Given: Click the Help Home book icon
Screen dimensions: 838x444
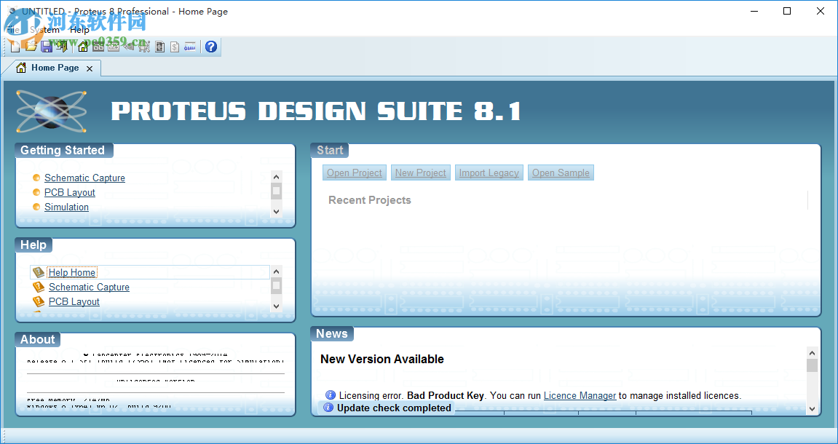Looking at the screenshot, I should click(39, 272).
